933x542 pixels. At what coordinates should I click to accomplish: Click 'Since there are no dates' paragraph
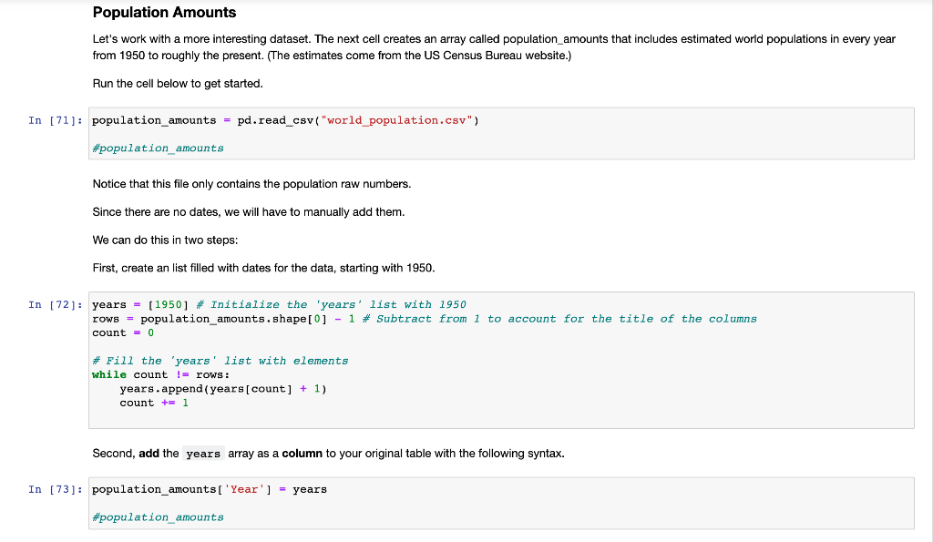[249, 212]
